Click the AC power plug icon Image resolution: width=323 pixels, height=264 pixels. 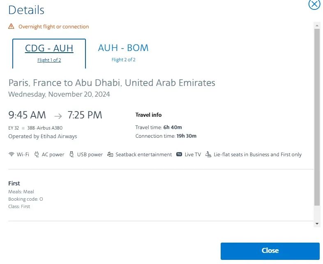[x=37, y=155]
